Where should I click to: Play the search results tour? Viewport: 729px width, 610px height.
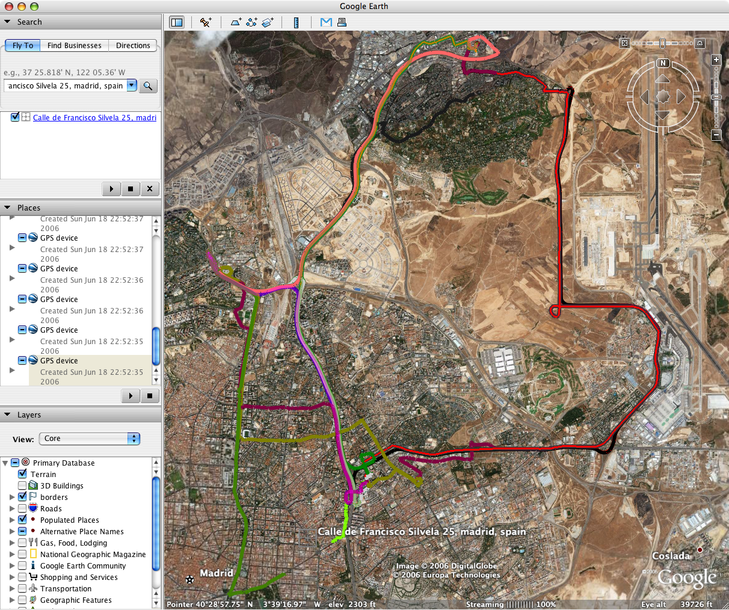(111, 189)
